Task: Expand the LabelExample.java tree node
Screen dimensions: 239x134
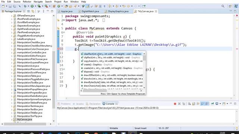Action: [x=12, y=39]
